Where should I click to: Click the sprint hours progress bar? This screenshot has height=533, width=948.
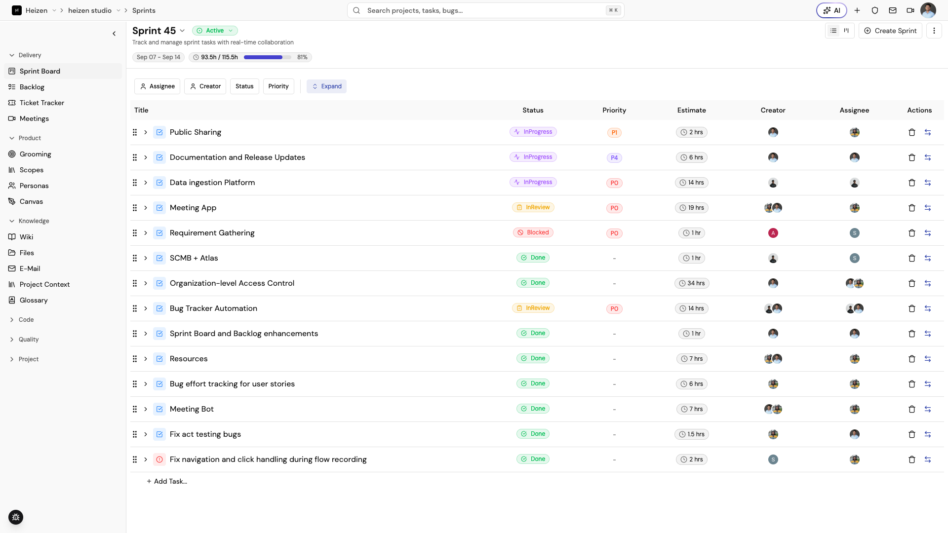point(267,57)
